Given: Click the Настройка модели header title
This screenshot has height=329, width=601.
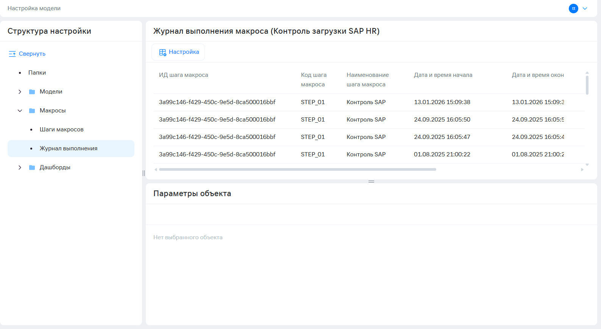Looking at the screenshot, I should (x=34, y=8).
